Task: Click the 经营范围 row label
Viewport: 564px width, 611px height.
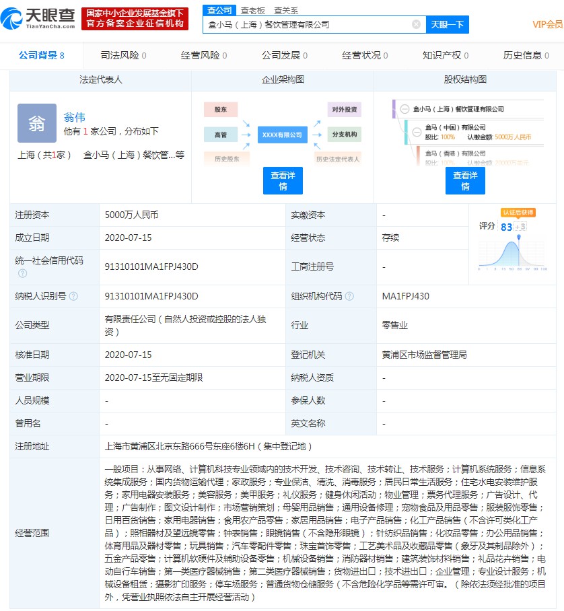Action: pyautogui.click(x=32, y=533)
